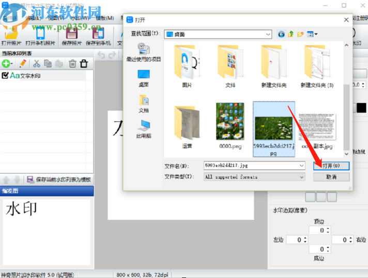Screen dimensions: 368x278
Task: Adjust the right margin stepper arrows
Action: [350, 240]
